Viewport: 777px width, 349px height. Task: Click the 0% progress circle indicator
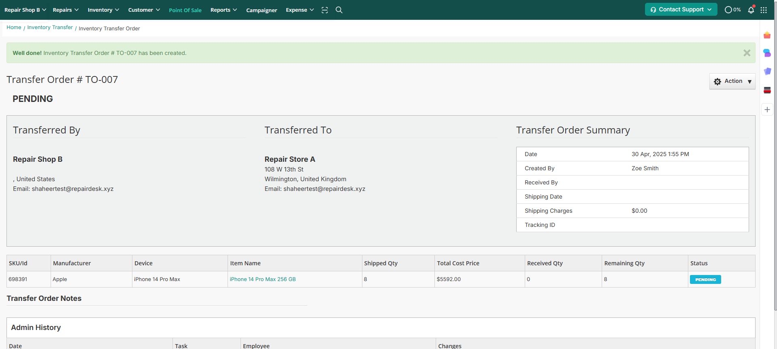point(732,10)
